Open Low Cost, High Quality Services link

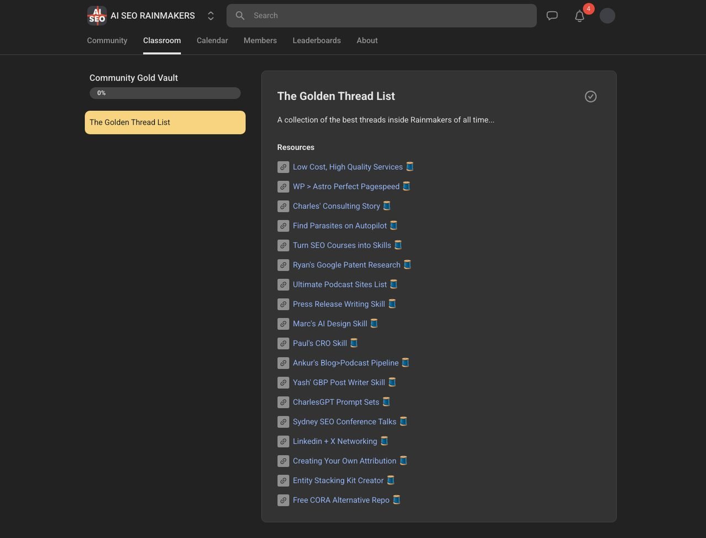[353, 167]
